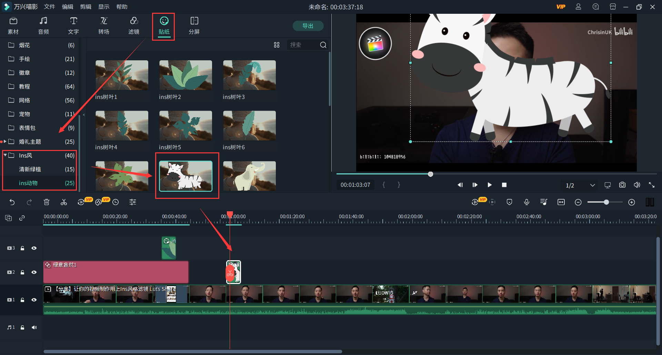The width and height of the screenshot is (662, 355).
Task: Open the 剪辑 menu
Action: point(86,7)
